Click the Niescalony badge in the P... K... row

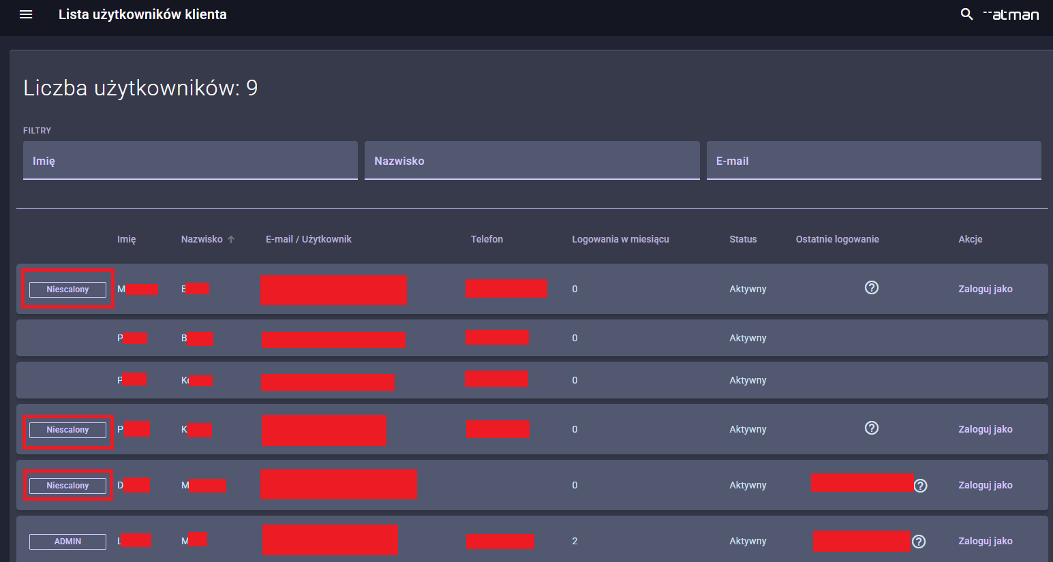click(x=67, y=430)
